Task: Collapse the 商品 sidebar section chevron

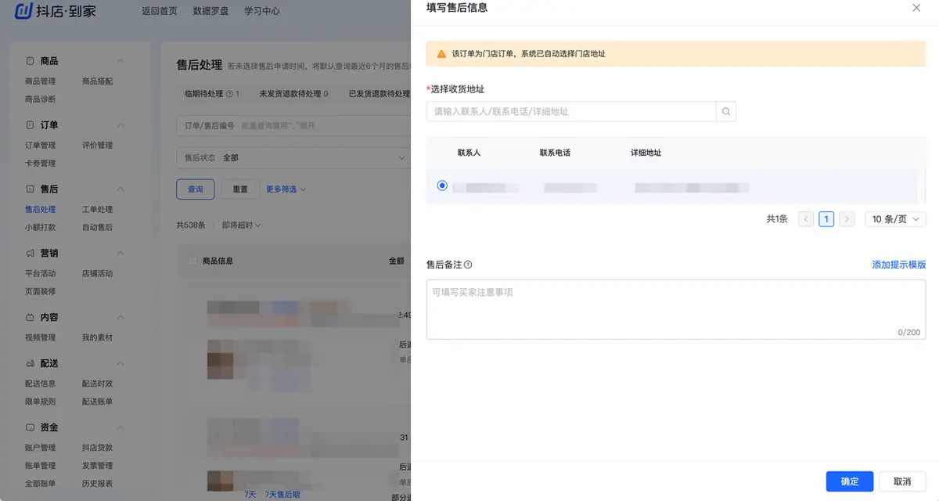Action: click(121, 61)
